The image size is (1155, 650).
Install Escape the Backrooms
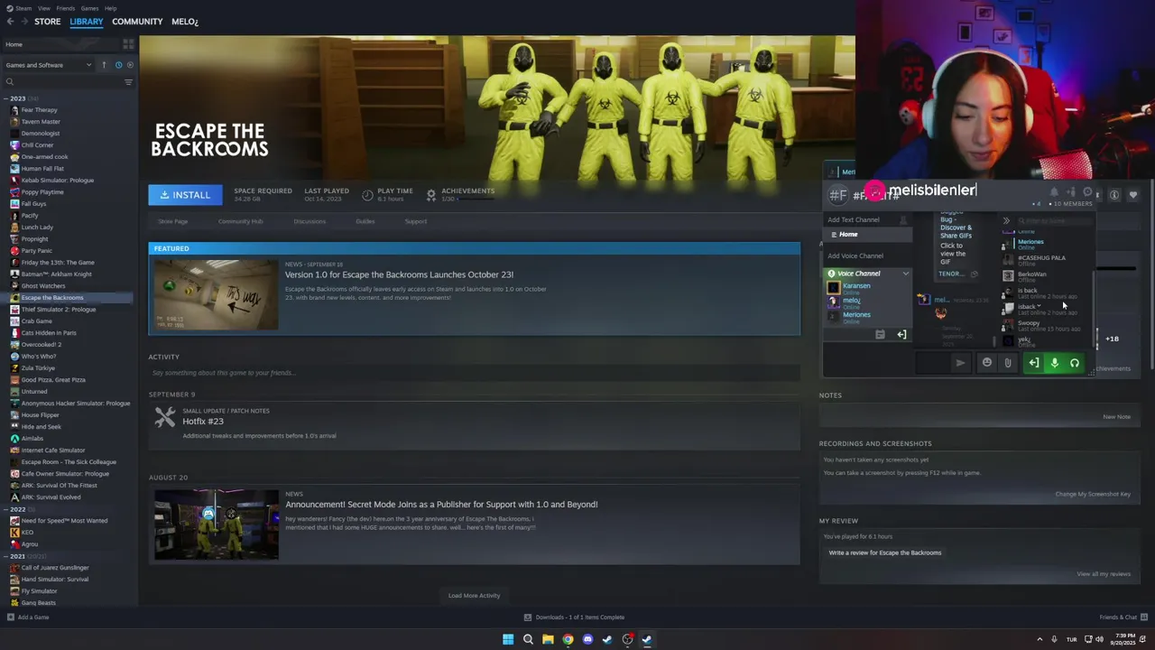click(185, 195)
